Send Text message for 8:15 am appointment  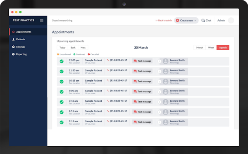tap(142, 112)
